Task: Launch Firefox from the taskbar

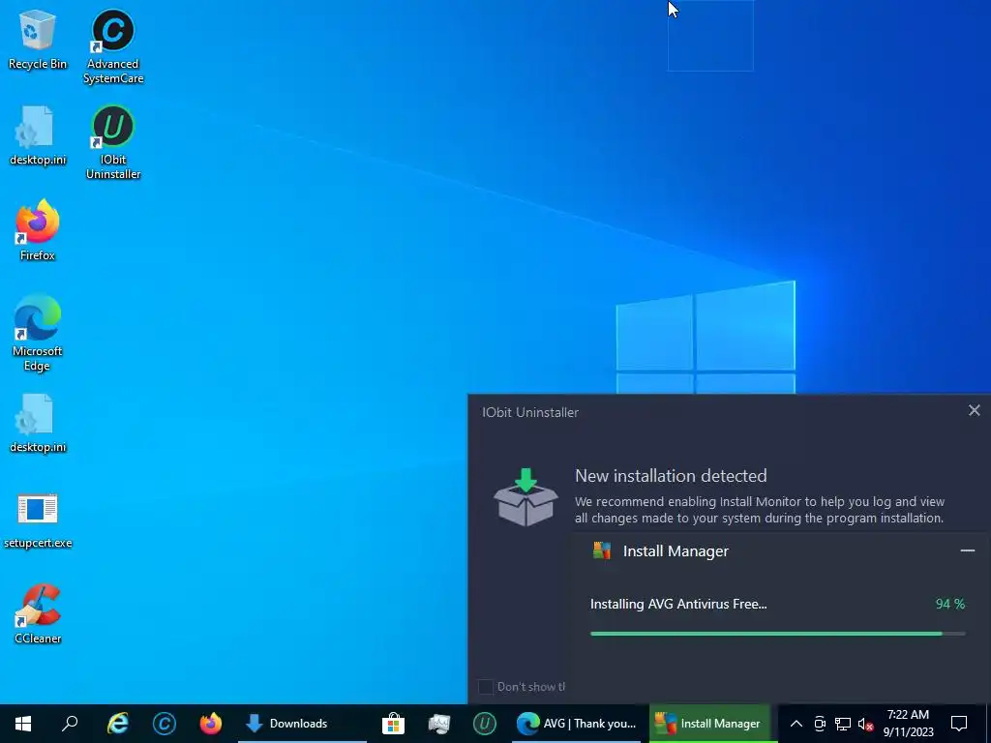Action: 210,724
